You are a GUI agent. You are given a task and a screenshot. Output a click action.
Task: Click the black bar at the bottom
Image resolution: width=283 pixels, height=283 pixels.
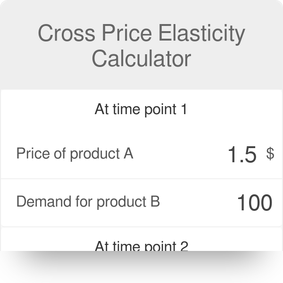tap(141, 267)
